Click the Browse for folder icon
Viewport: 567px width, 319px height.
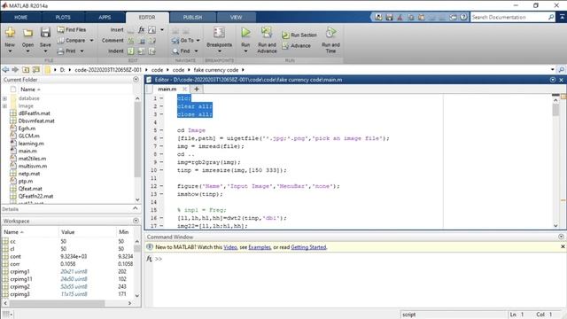pyautogui.click(x=36, y=69)
